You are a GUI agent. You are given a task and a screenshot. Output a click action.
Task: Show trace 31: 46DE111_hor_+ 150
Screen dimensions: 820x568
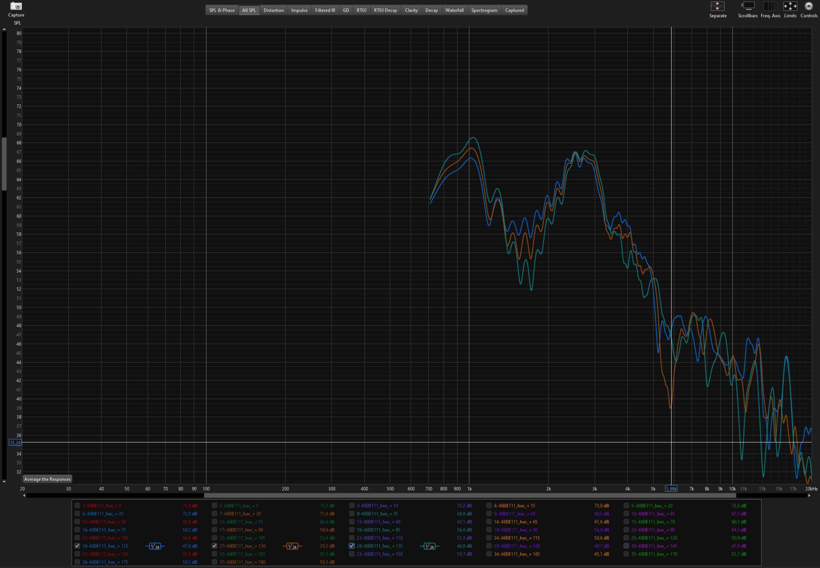[77, 554]
